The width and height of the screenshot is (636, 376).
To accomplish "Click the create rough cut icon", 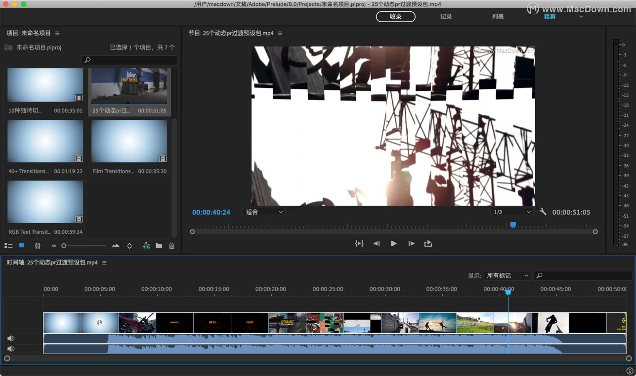I will [x=146, y=246].
